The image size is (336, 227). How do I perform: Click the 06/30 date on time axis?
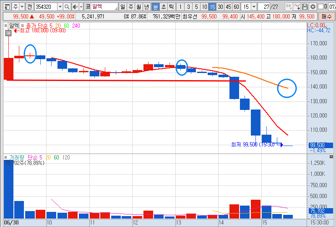[x=11, y=222]
